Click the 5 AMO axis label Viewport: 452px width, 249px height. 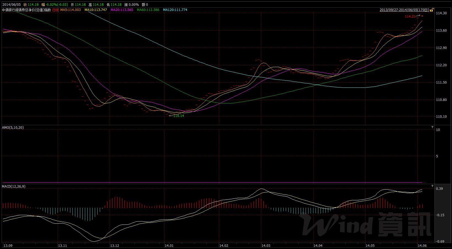click(x=437, y=156)
